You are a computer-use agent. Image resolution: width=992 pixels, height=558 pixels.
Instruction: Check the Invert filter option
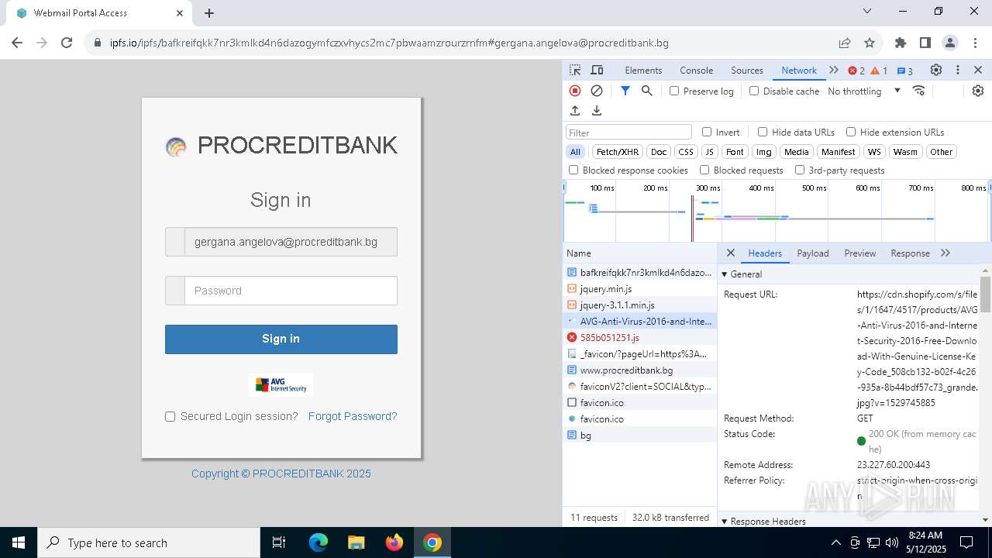coord(707,132)
